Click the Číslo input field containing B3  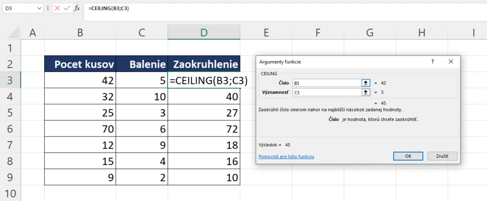[327, 83]
